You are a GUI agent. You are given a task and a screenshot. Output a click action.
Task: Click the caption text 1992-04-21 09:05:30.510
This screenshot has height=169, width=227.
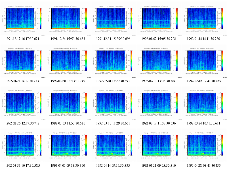pos(159,166)
